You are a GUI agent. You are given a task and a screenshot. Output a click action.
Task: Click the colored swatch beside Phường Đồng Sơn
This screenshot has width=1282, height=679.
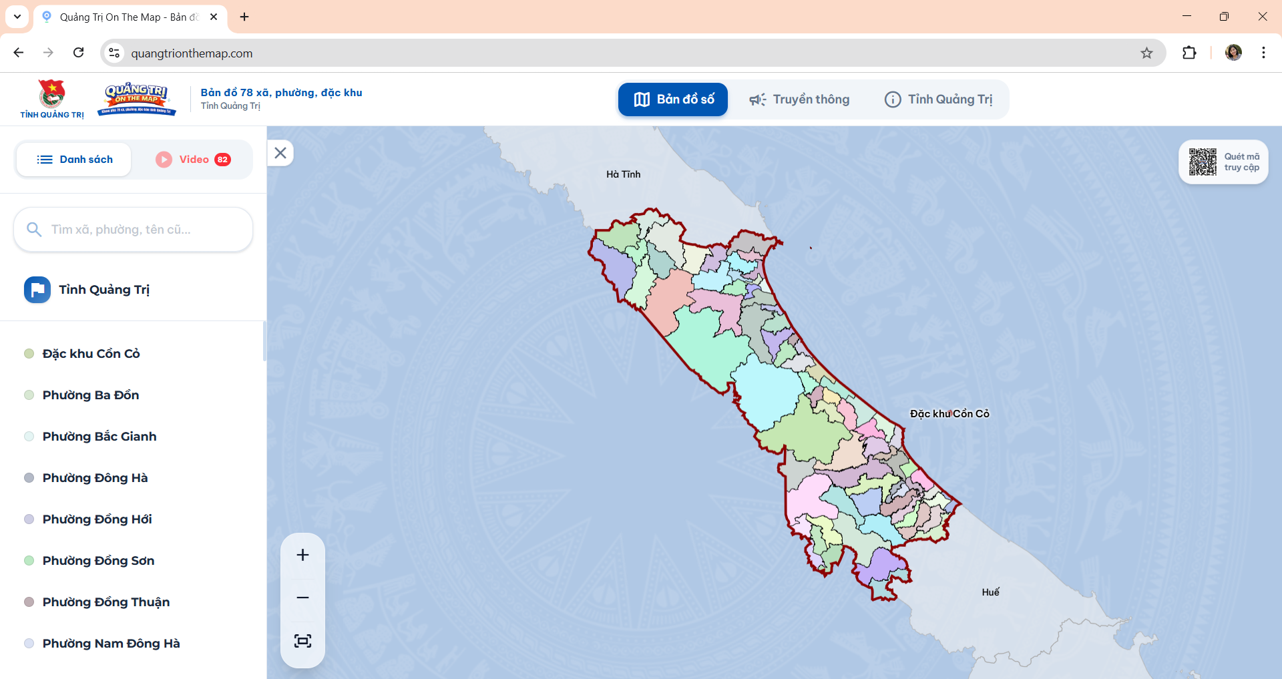pyautogui.click(x=28, y=560)
